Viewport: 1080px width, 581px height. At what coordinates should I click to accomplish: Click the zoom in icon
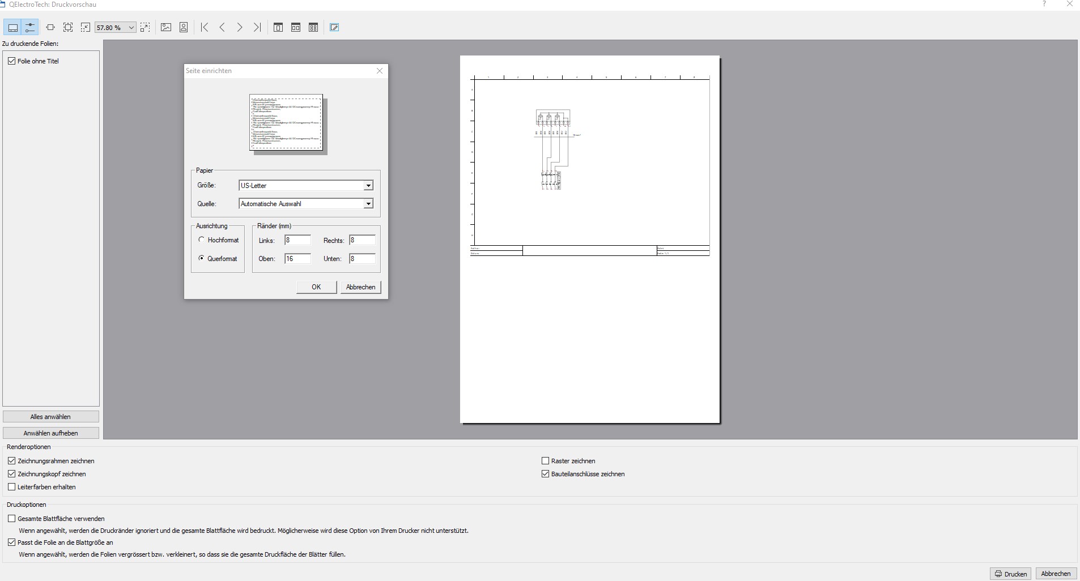(x=146, y=27)
